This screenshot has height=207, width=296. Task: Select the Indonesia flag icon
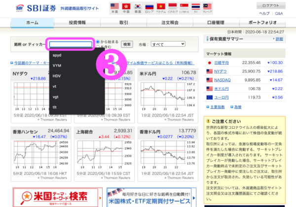(x=173, y=8)
